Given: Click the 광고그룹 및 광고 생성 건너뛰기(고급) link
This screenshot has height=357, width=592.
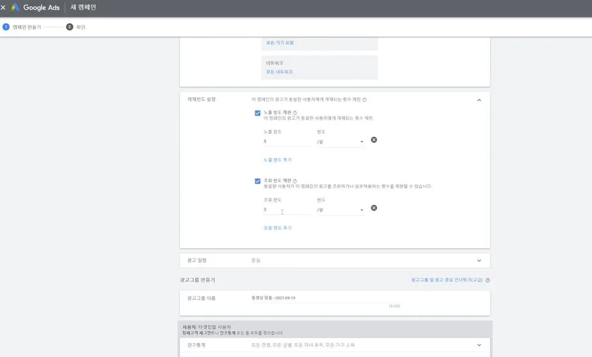Looking at the screenshot, I should (x=448, y=280).
